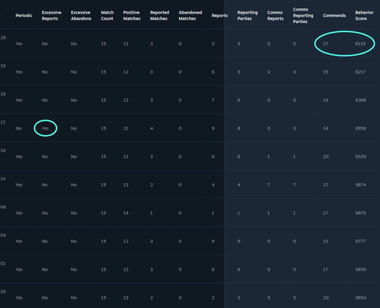Click the Match Count column header
Screen dimensions: 380x308
click(x=107, y=15)
